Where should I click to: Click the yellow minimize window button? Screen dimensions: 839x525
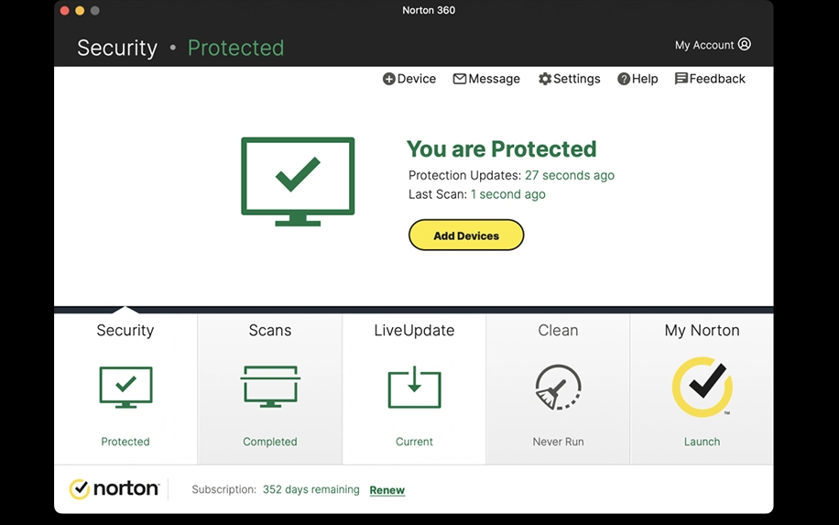[80, 11]
